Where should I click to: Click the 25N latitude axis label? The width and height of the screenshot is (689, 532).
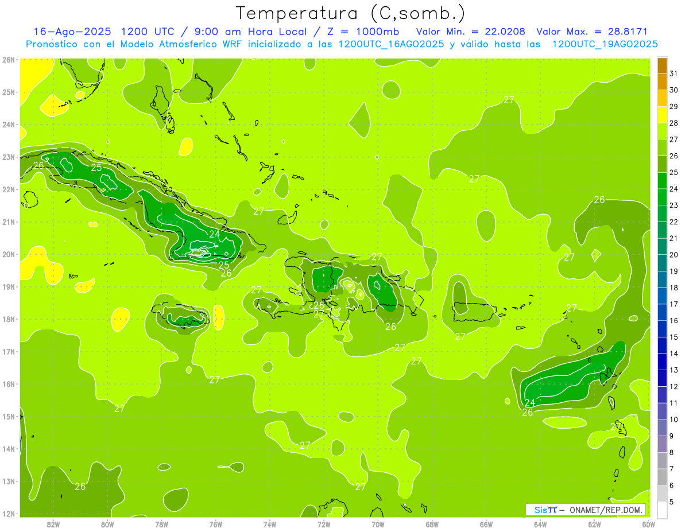point(8,92)
